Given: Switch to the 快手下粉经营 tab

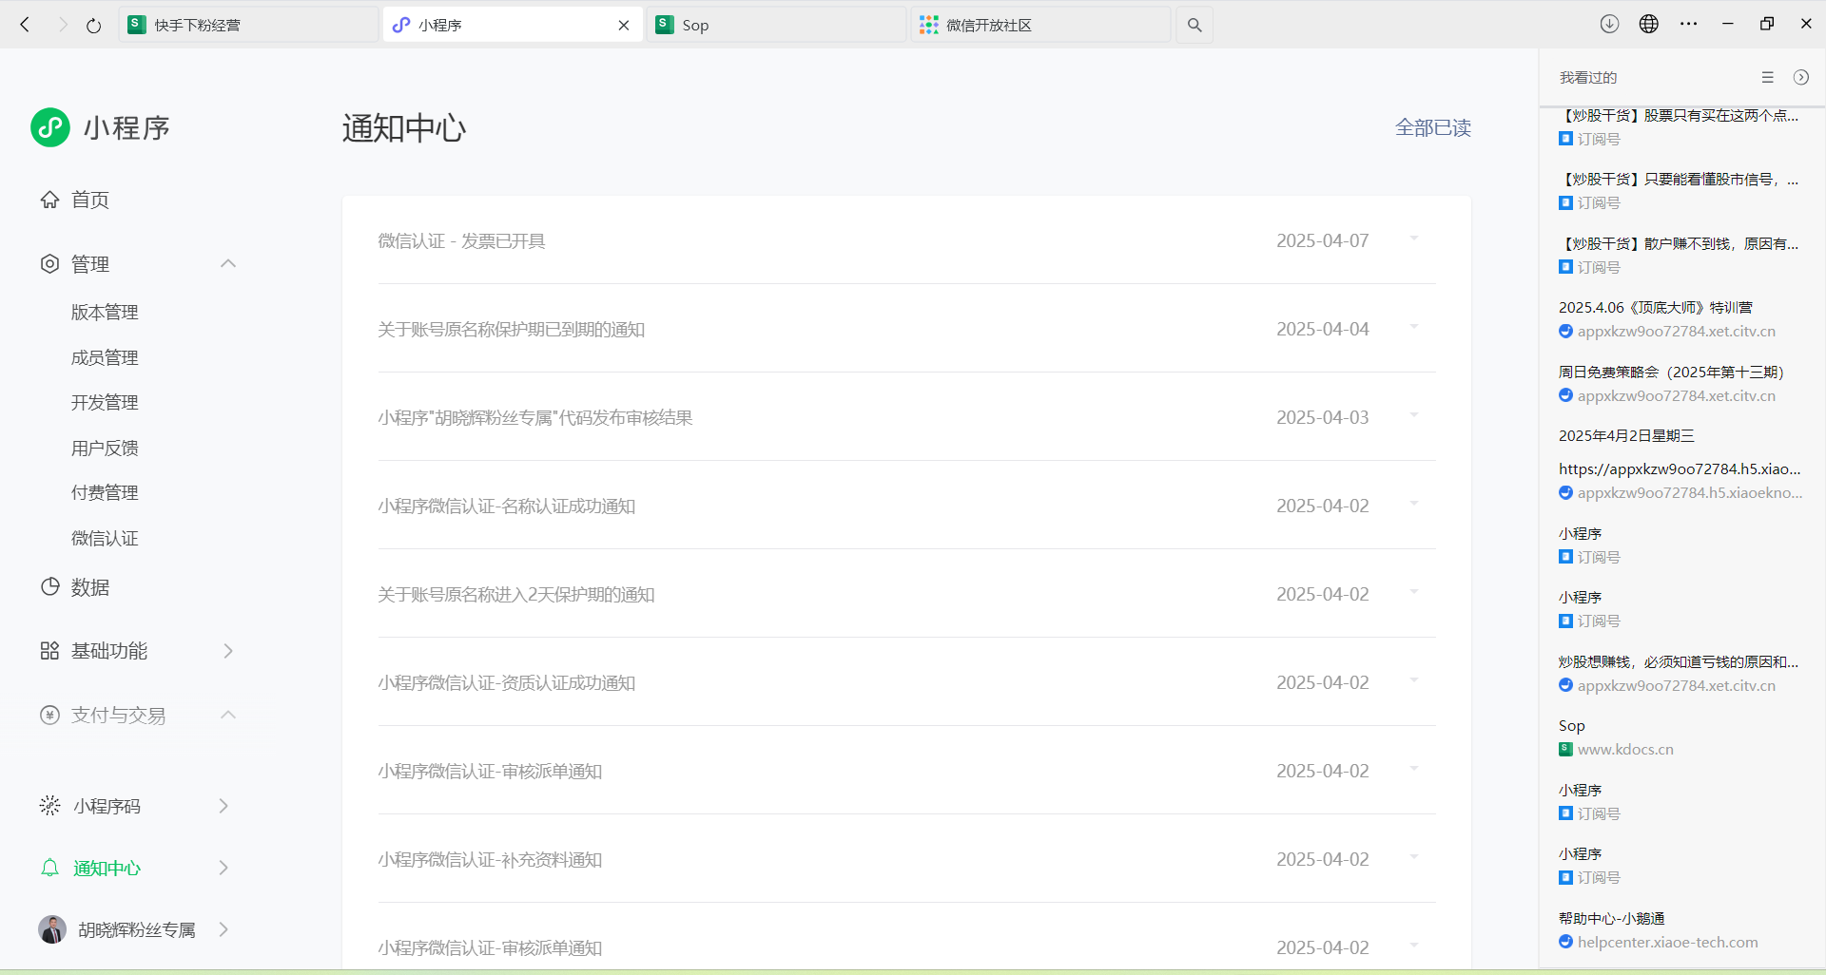Looking at the screenshot, I should (248, 26).
